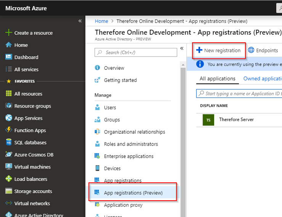Click the Devices menu label

112,168
